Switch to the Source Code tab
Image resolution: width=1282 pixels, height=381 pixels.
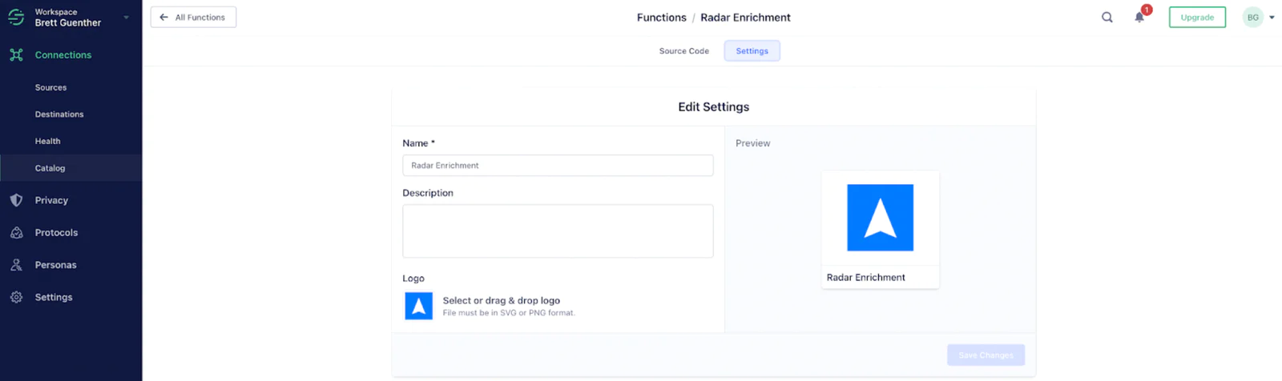pyautogui.click(x=683, y=51)
